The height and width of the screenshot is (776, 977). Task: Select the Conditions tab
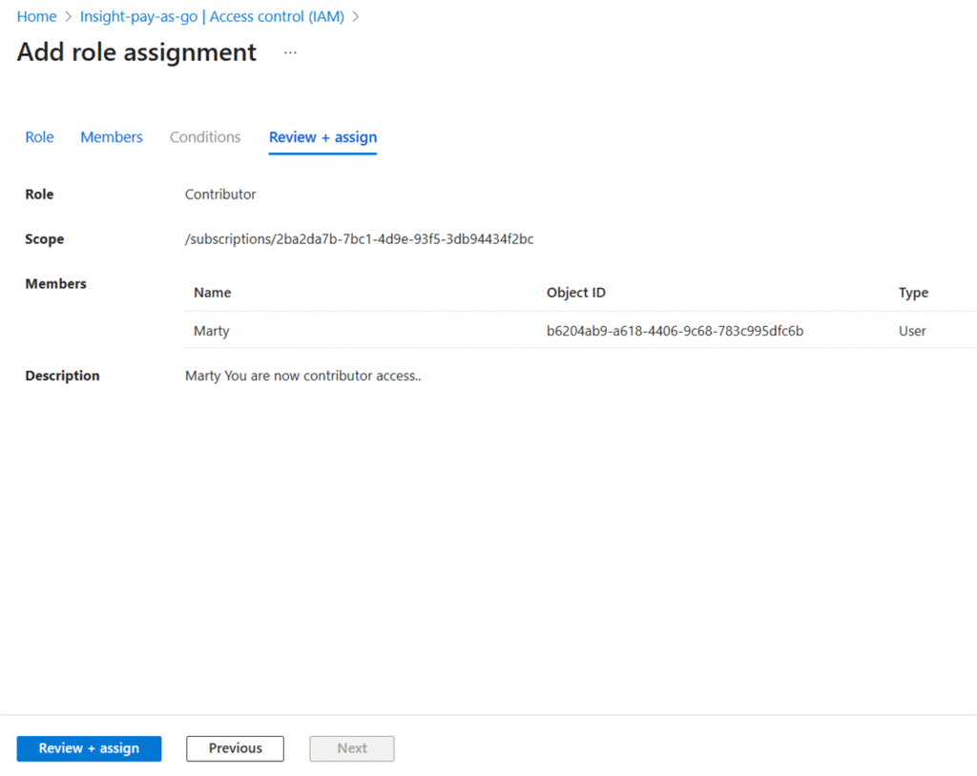click(205, 137)
